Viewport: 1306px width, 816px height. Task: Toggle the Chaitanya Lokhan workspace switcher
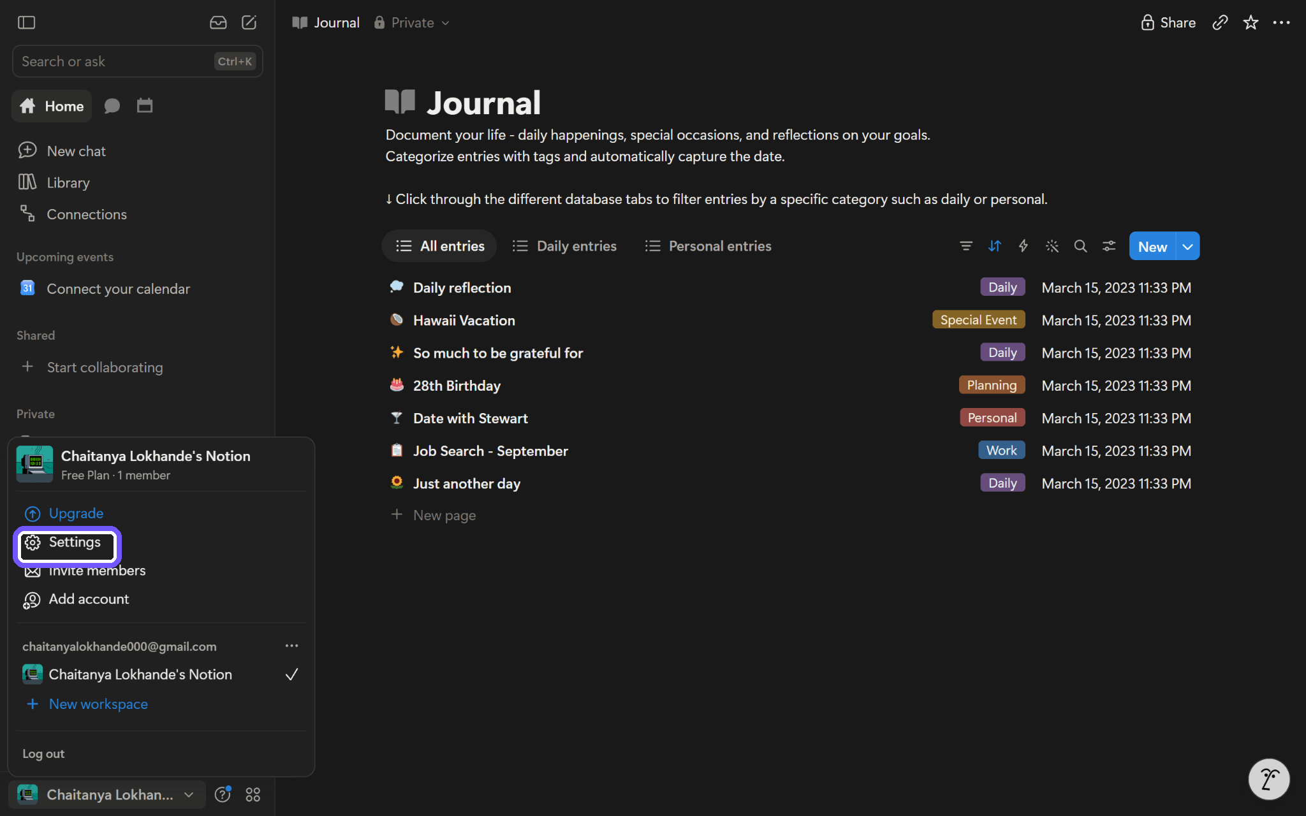[x=107, y=794]
